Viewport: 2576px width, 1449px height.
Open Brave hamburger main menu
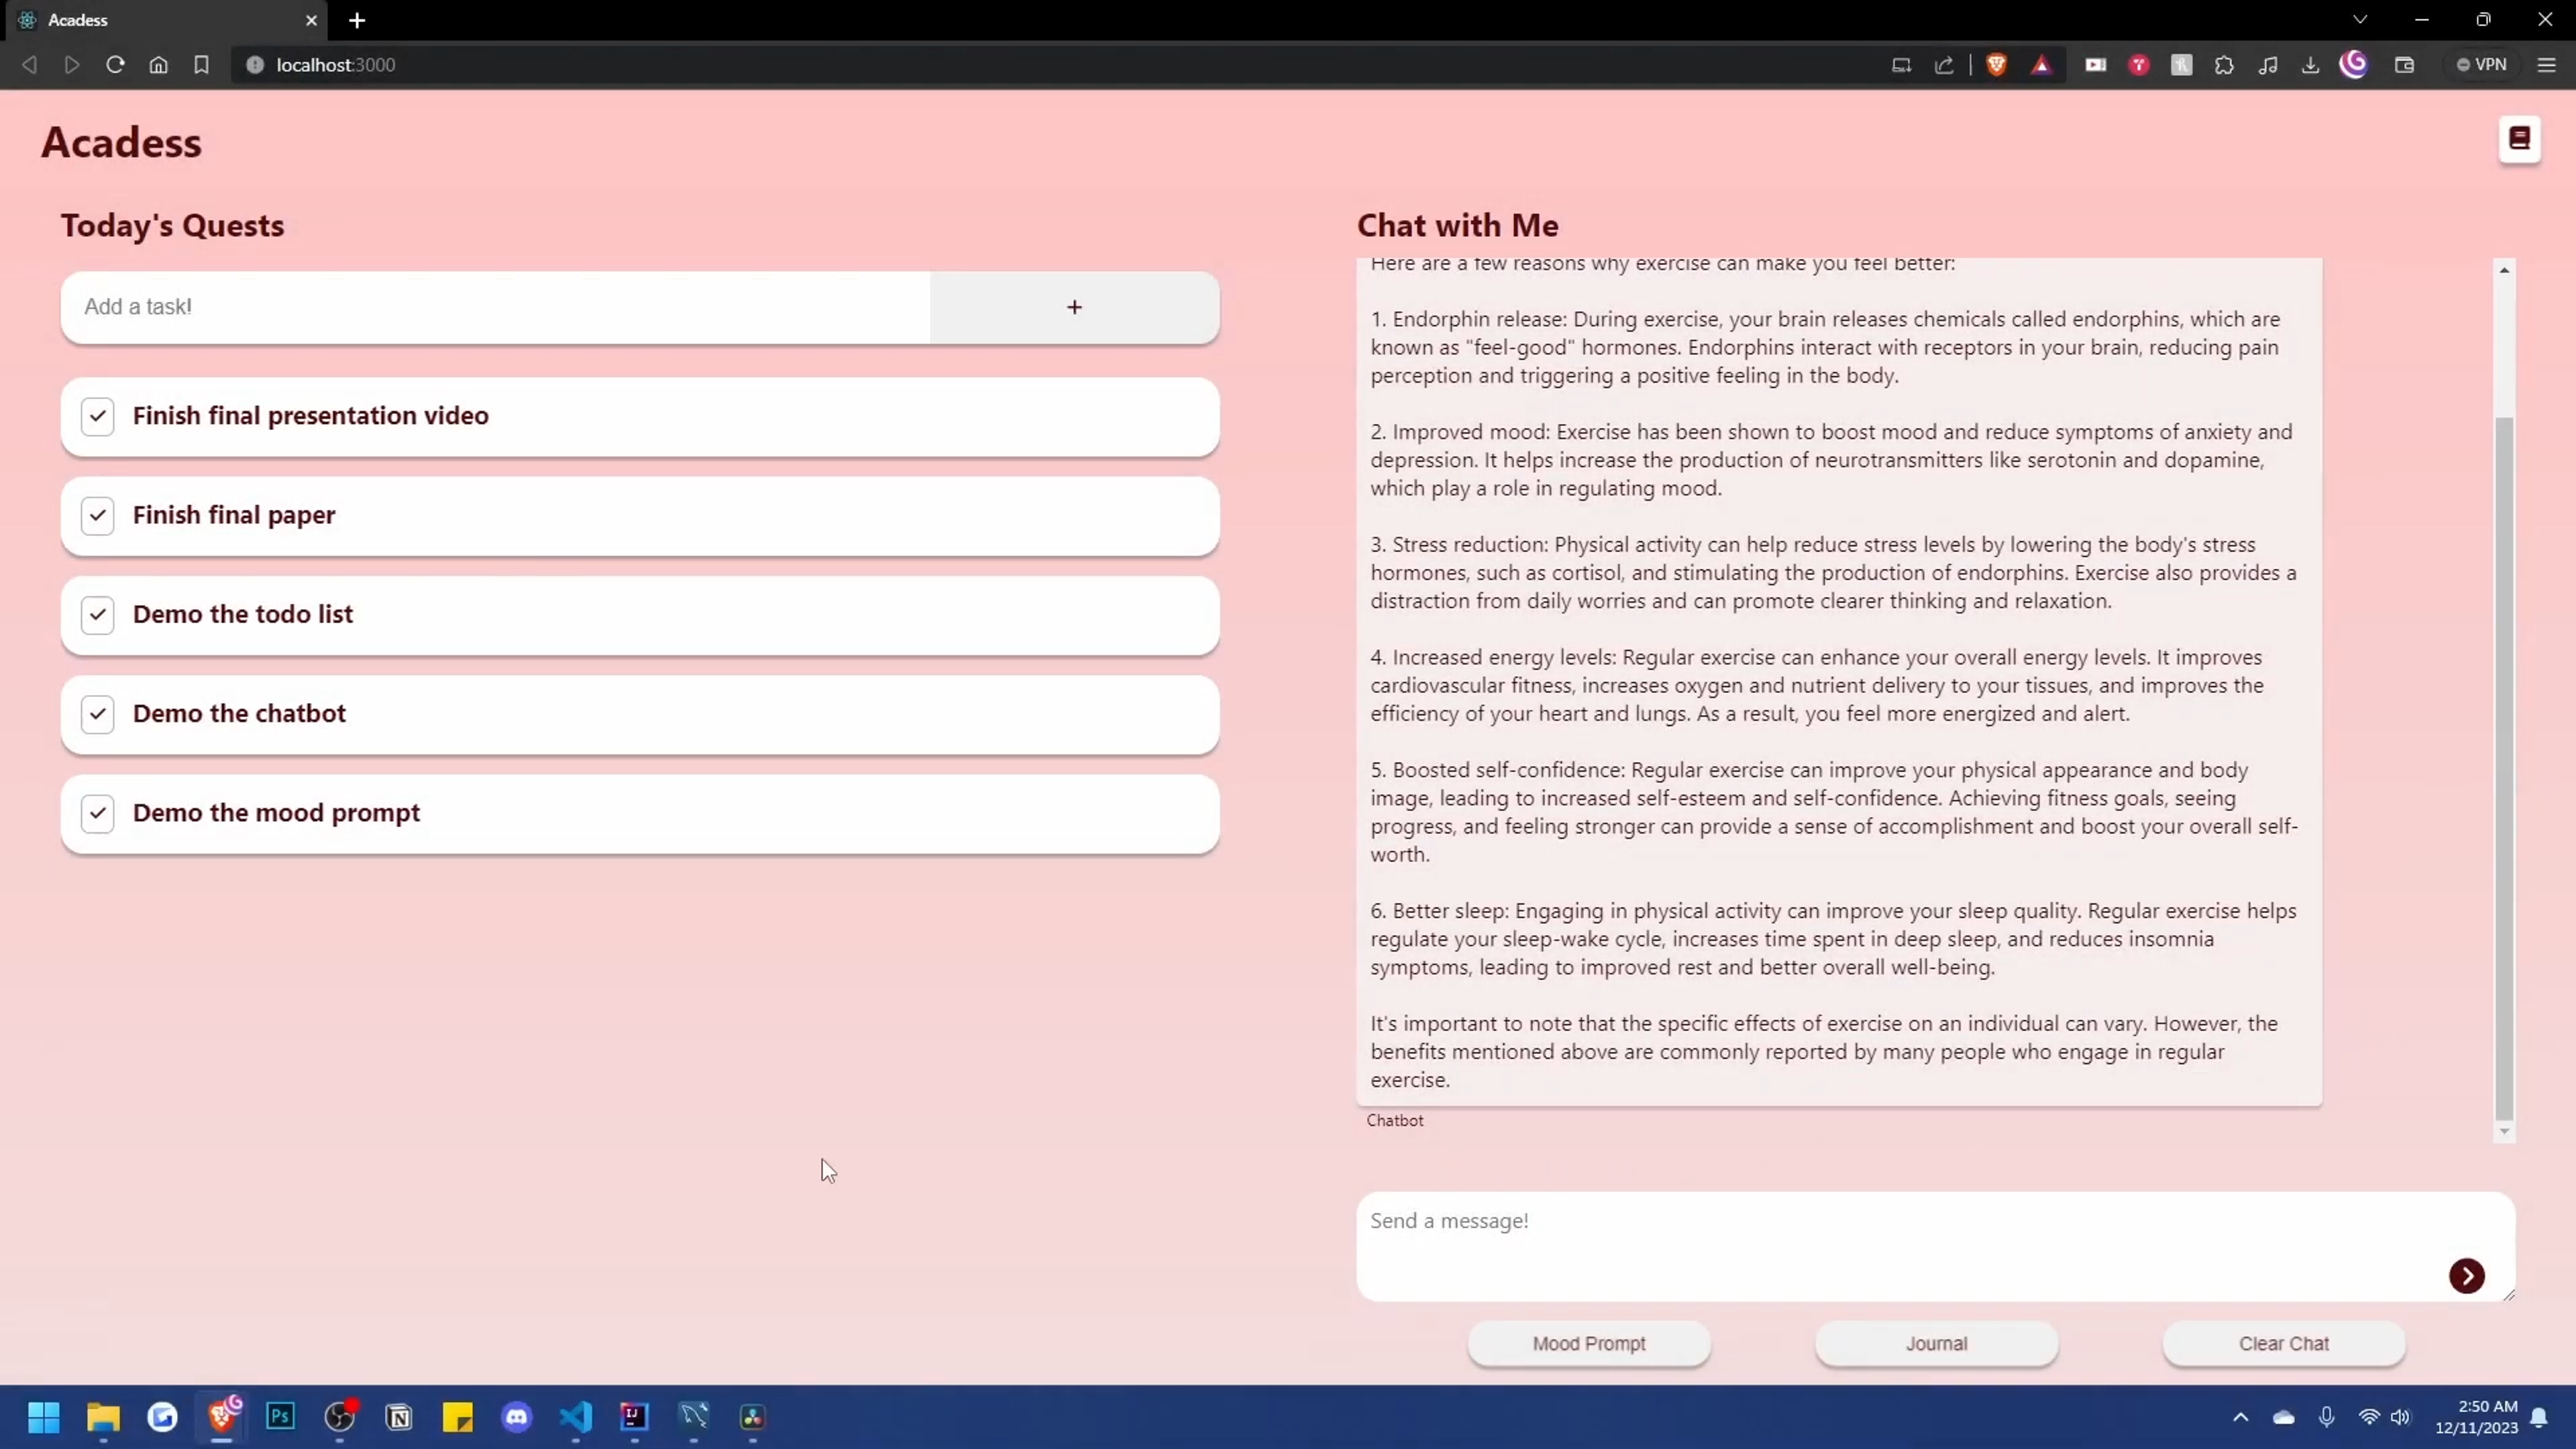2546,65
